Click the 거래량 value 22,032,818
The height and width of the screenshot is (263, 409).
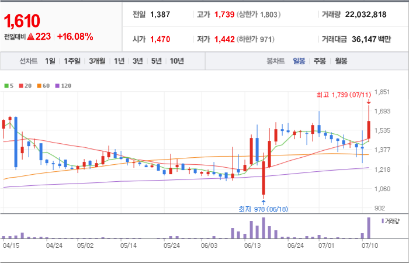click(x=366, y=15)
